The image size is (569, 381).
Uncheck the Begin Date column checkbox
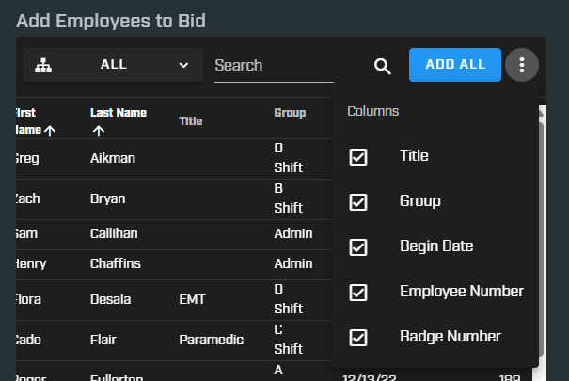358,247
